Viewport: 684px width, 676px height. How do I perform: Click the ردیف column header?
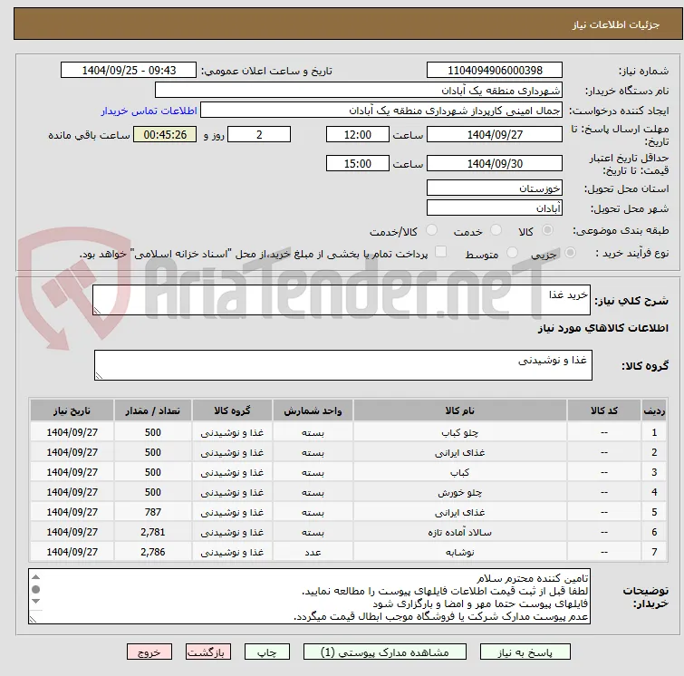[654, 410]
